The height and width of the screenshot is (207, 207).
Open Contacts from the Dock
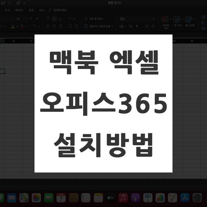point(73,198)
